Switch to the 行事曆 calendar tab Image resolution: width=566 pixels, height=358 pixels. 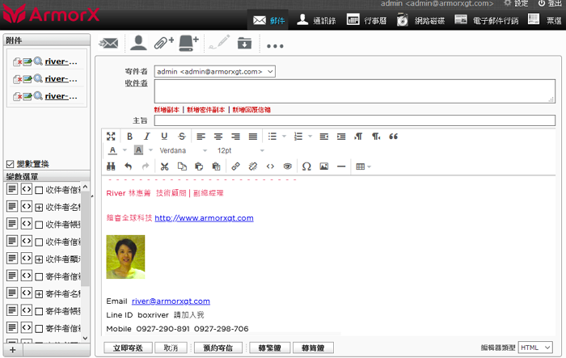tap(370, 20)
